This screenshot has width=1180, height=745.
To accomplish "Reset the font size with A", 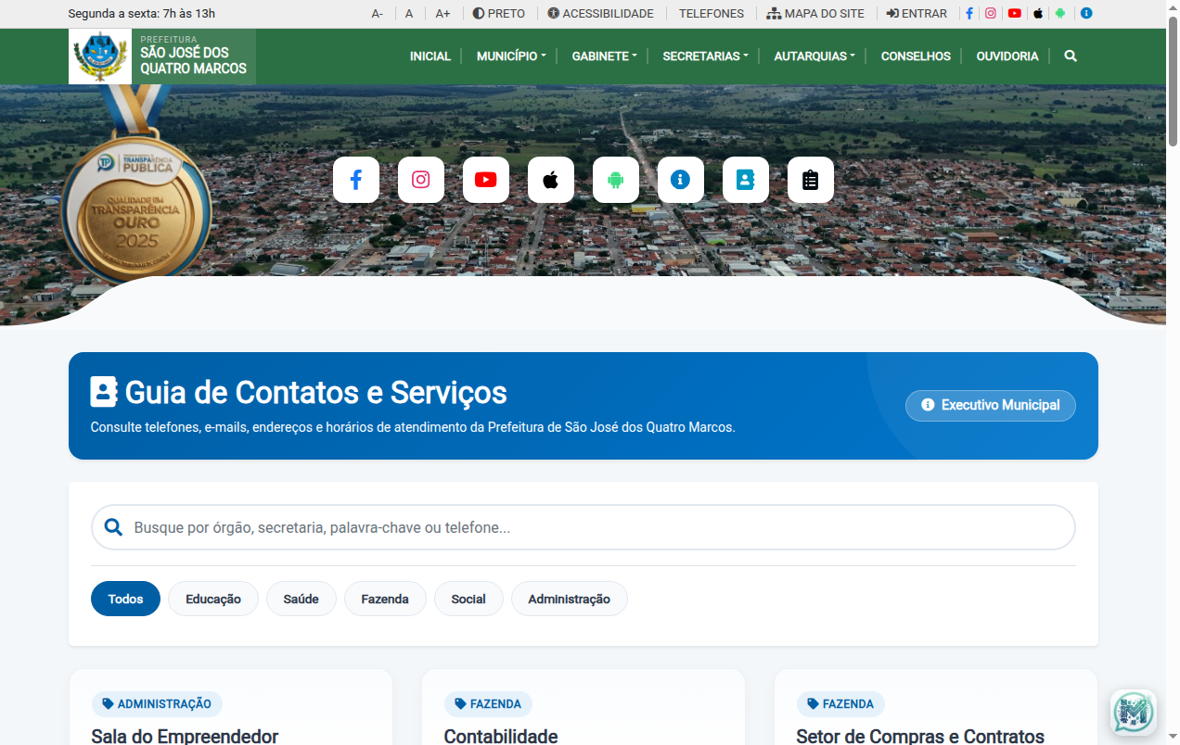I will tap(409, 14).
